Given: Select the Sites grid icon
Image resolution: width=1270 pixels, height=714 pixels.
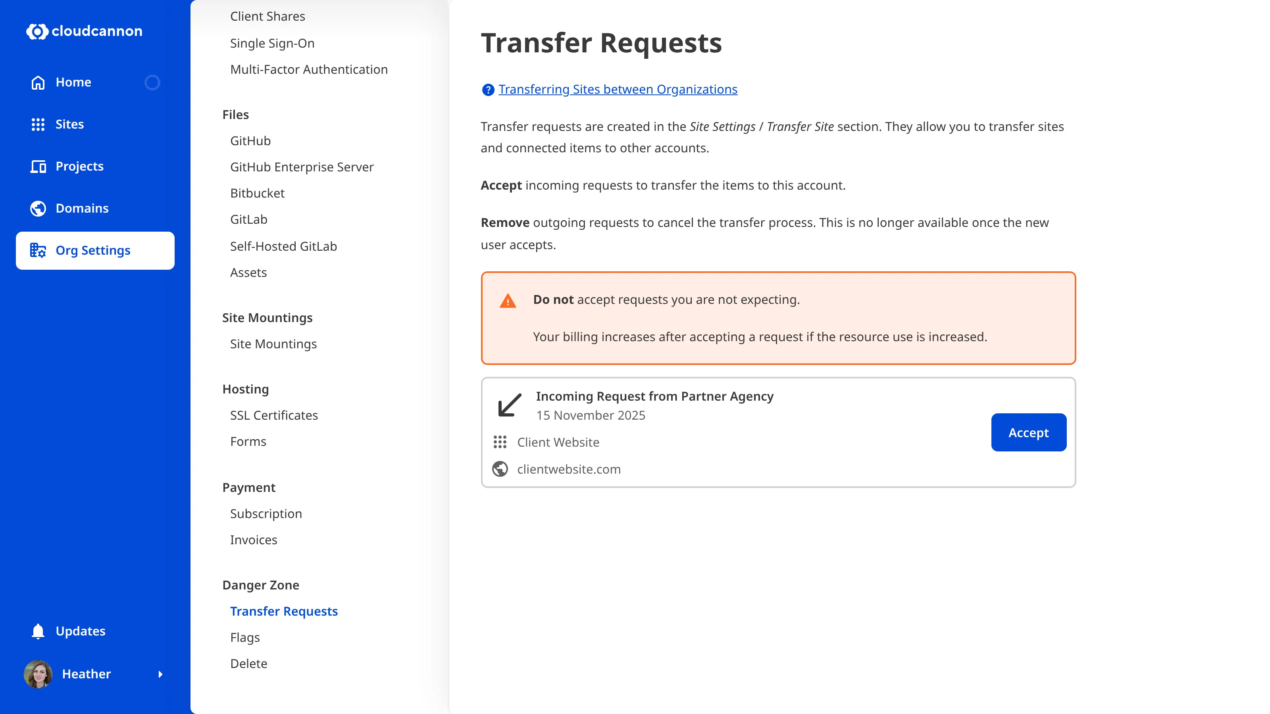Looking at the screenshot, I should pyautogui.click(x=38, y=124).
